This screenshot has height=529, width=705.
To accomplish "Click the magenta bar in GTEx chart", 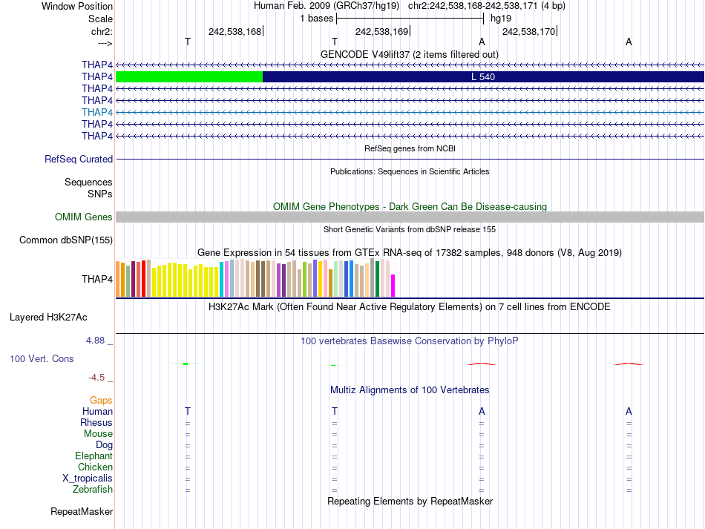I will [393, 286].
